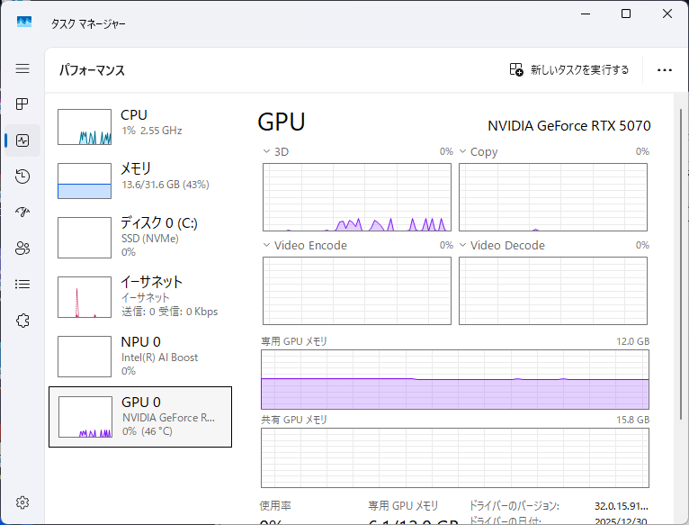Click the vertical scrollbar on the right
689x525 pixels.
tap(681, 264)
